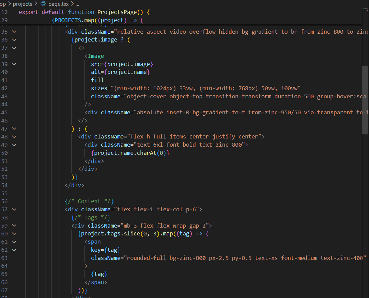Collapse the fold chevron on line 49
Image resolution: width=369 pixels, height=298 pixels.
click(14, 145)
